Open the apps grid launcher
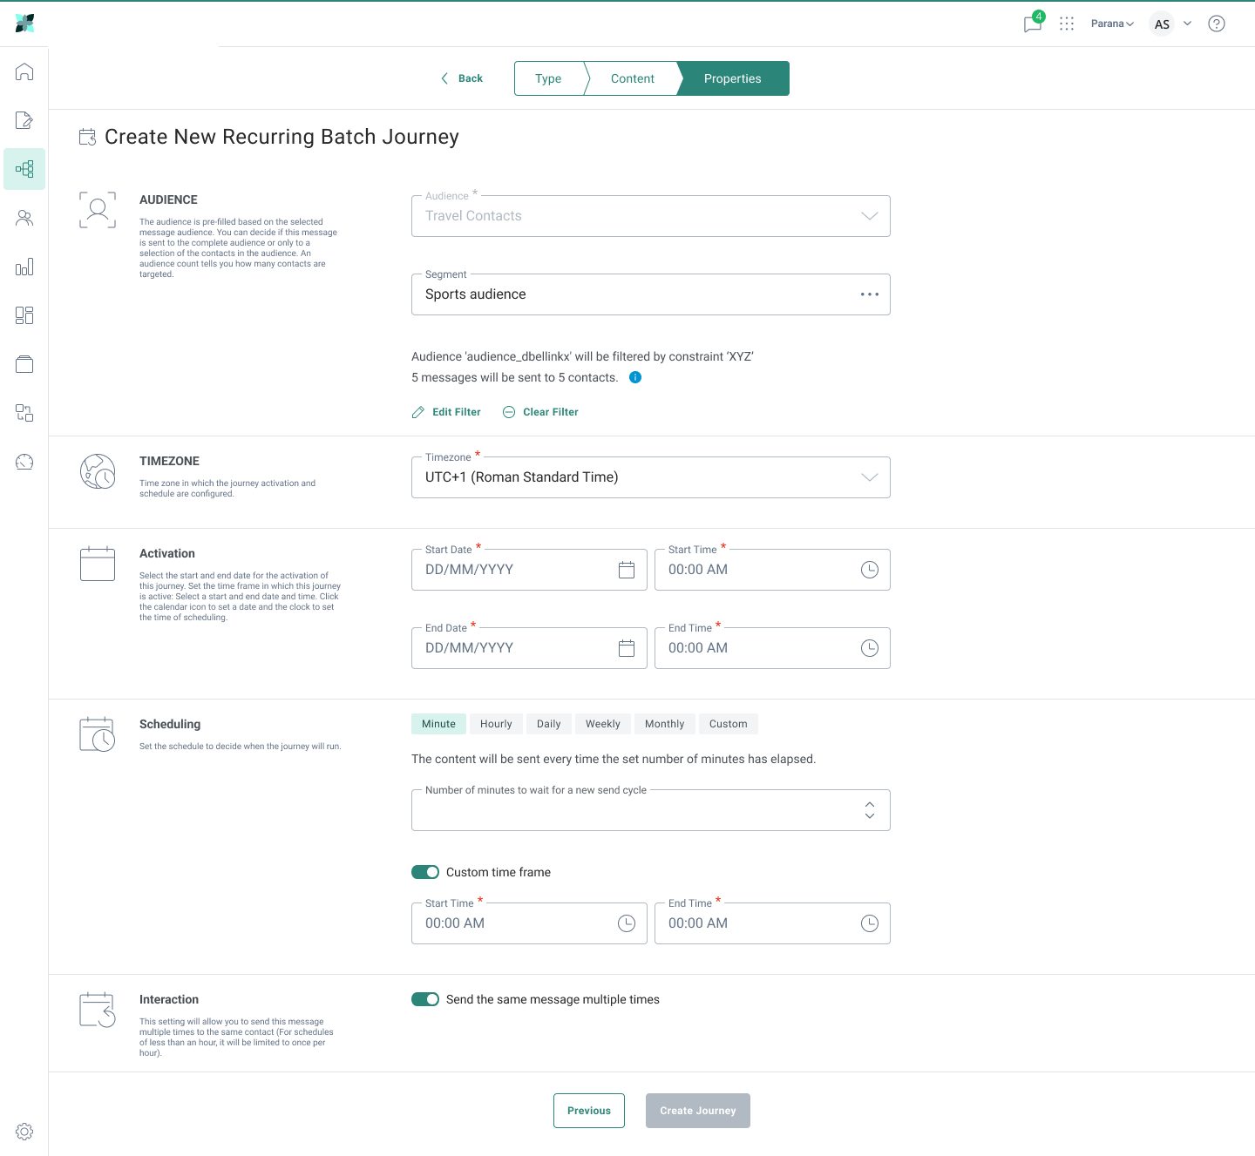This screenshot has height=1156, width=1255. (1067, 24)
